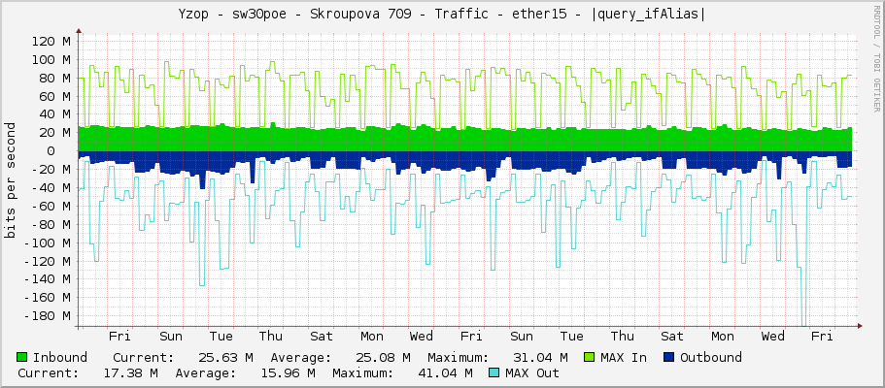Screen dimensions: 885x388
Task: Click the Outbound current value 17.38 M
Action: [x=131, y=373]
